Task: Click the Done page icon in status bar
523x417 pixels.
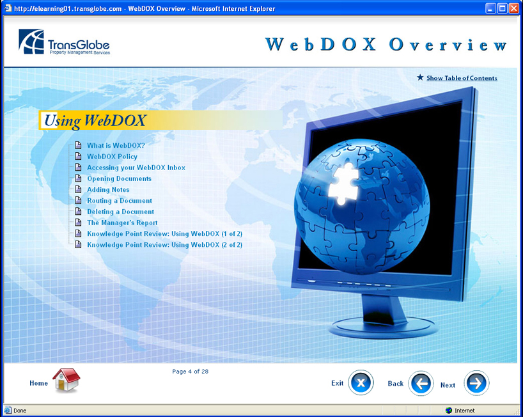Action: click(7, 411)
